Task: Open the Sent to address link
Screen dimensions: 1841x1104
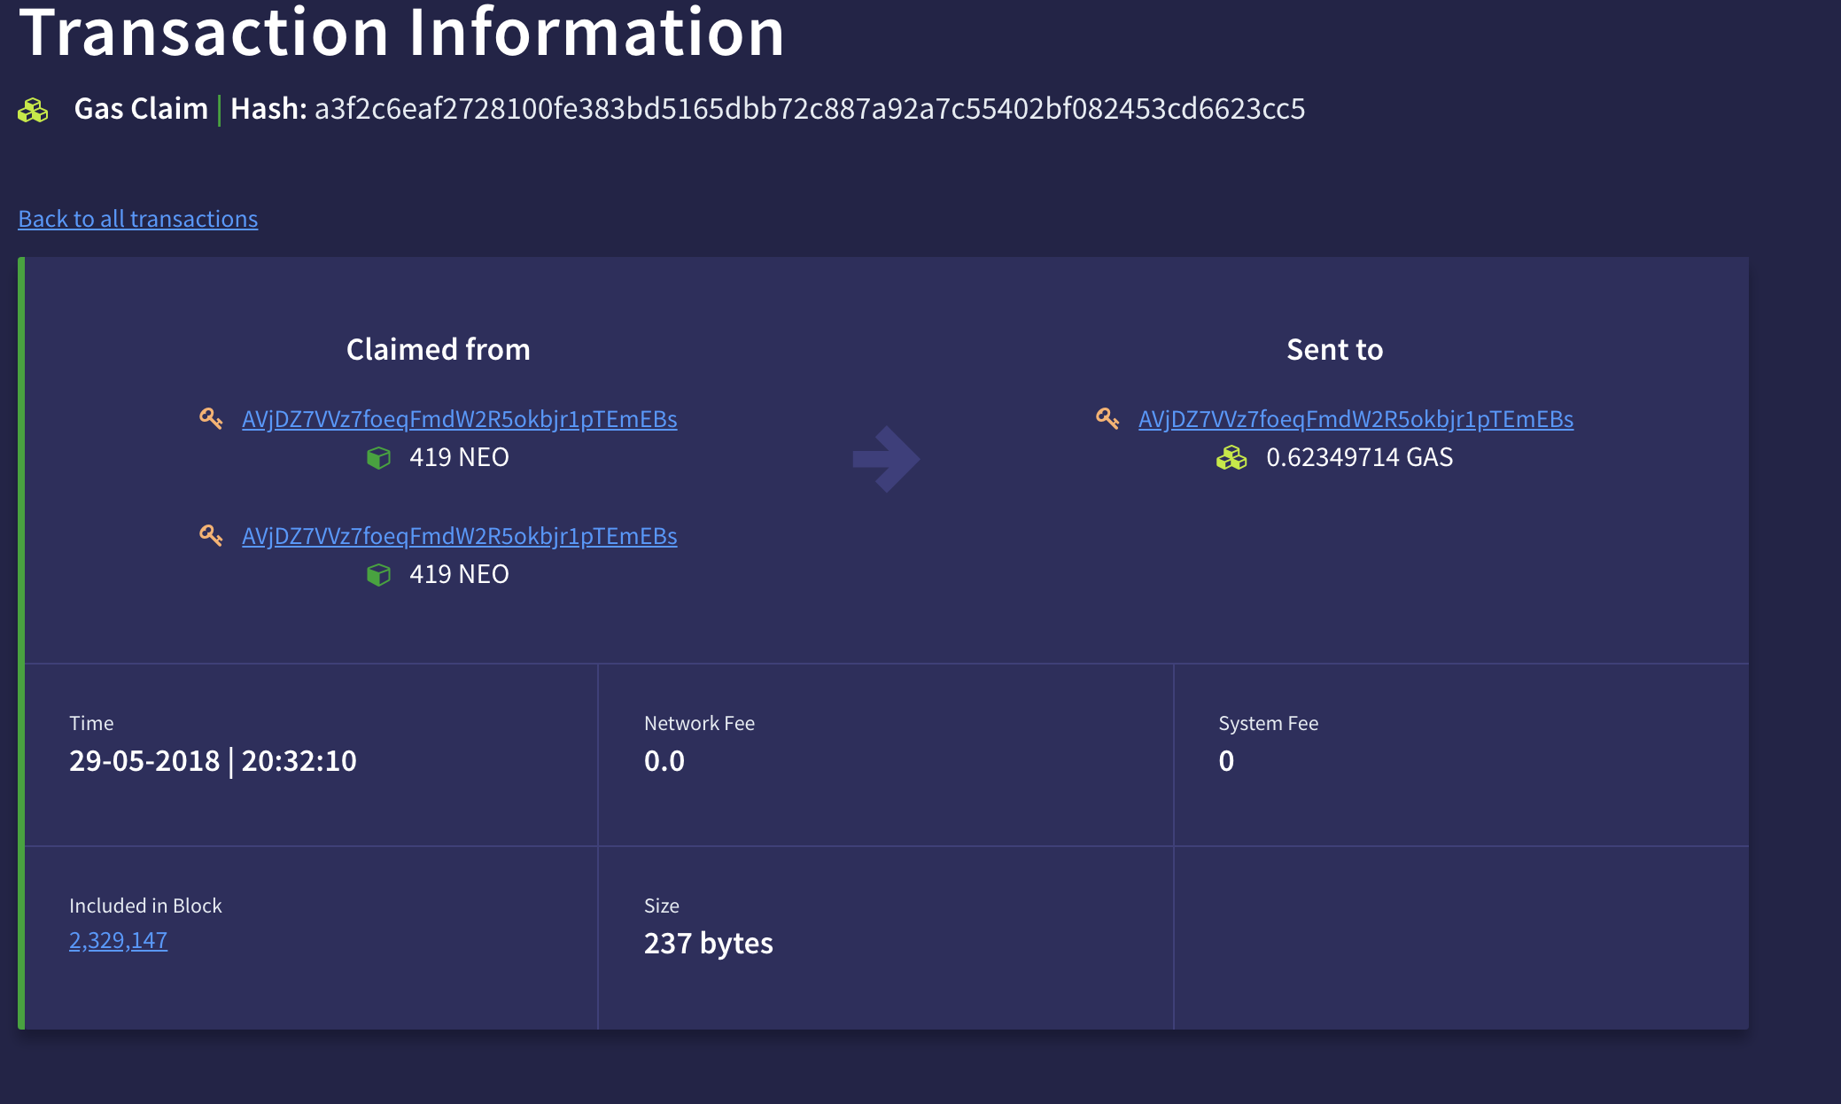Action: [1356, 419]
